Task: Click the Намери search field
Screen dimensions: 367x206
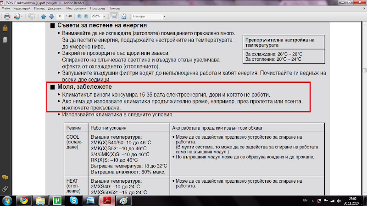Action: [x=147, y=16]
